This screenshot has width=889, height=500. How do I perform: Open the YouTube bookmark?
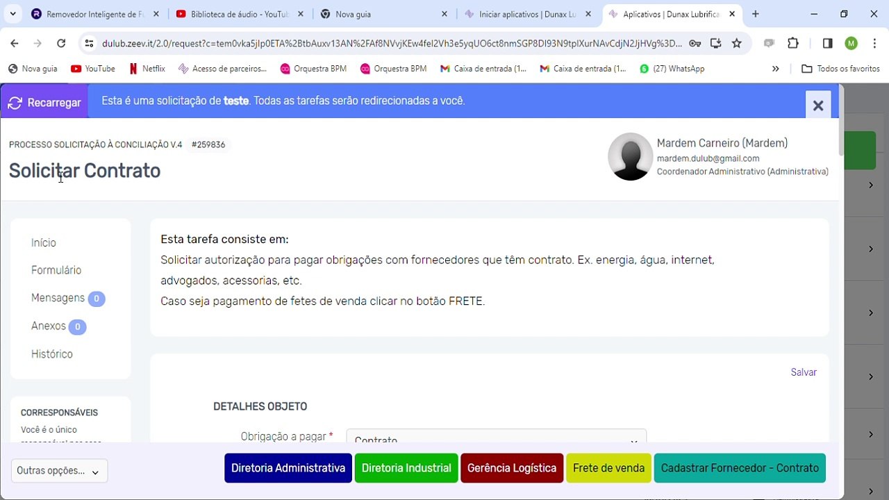click(x=93, y=69)
